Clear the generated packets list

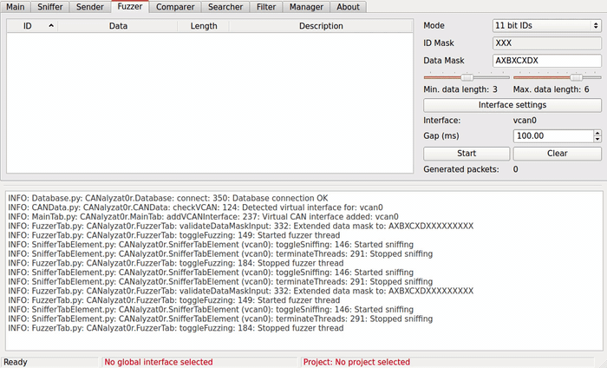tap(557, 154)
